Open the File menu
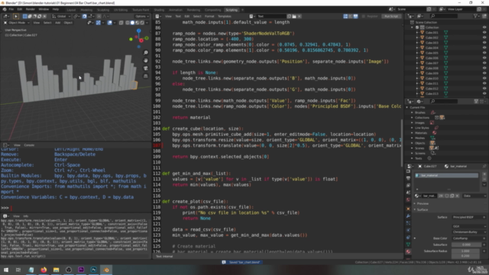 point(11,9)
